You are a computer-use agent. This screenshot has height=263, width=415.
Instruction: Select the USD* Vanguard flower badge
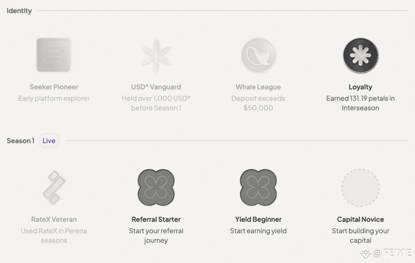(156, 56)
